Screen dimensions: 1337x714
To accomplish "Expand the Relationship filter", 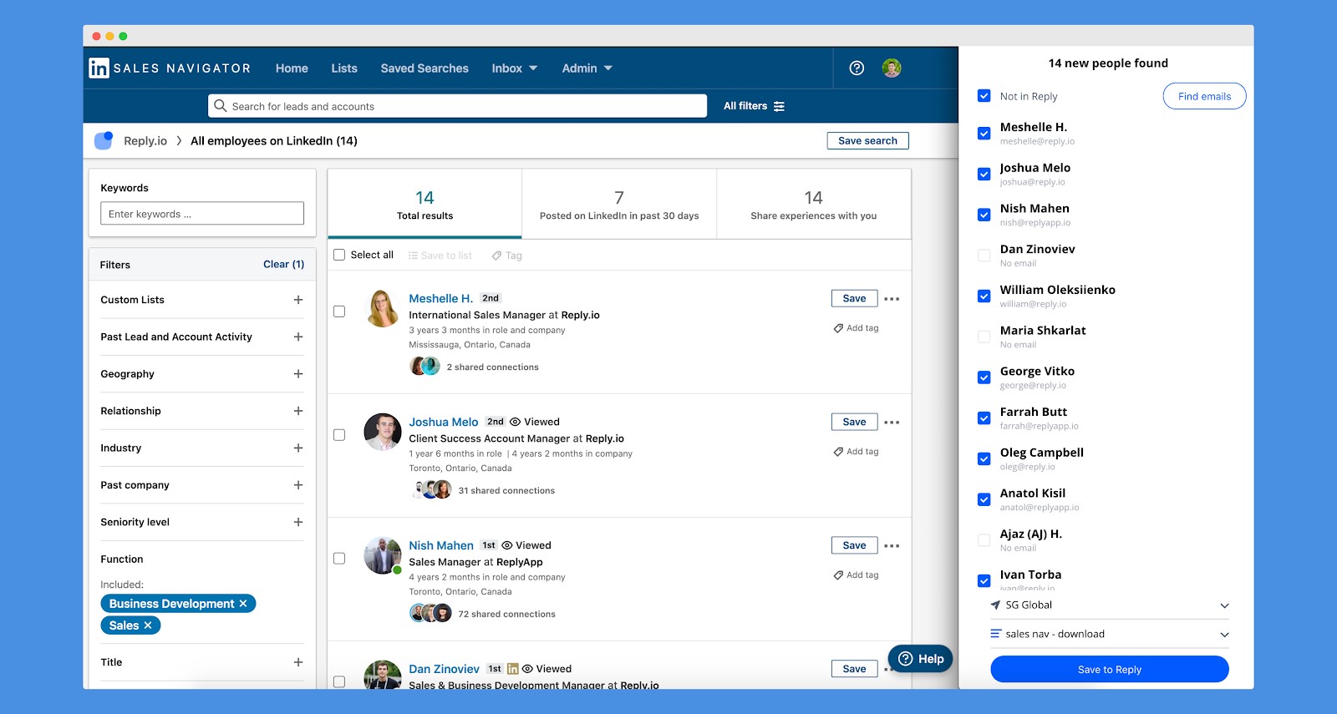I will coord(298,411).
